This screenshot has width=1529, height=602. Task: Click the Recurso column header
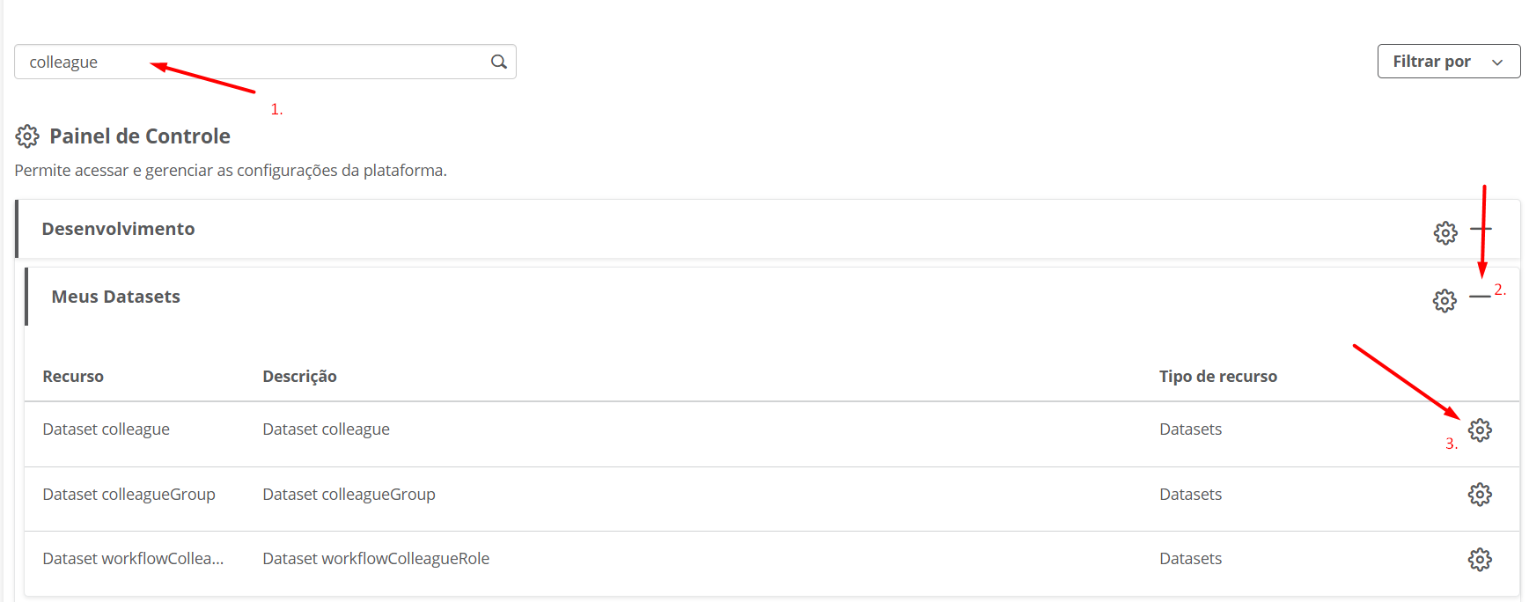(73, 377)
